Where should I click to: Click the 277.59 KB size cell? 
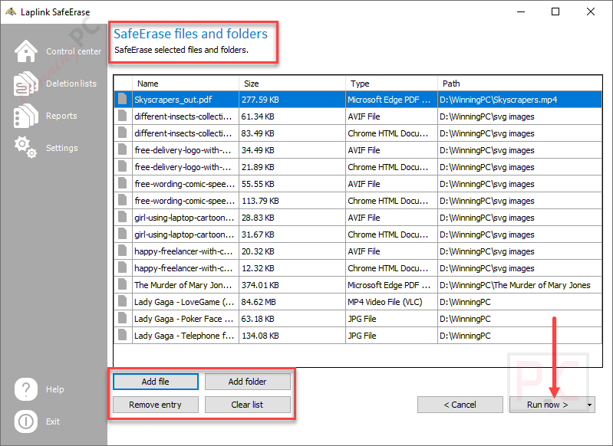[260, 100]
